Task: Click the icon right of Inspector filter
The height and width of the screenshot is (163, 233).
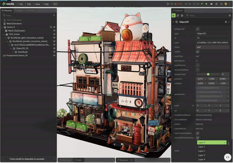Action: click(x=230, y=15)
